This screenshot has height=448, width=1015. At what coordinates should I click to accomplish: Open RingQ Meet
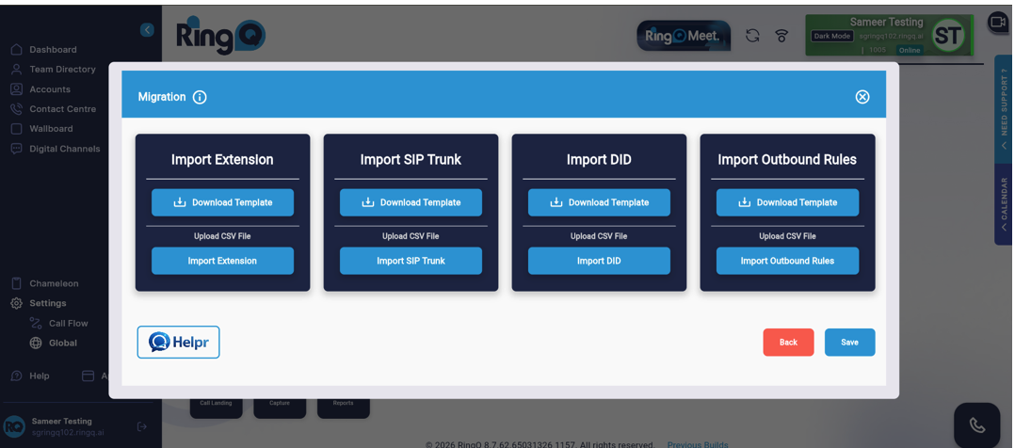[x=684, y=37]
